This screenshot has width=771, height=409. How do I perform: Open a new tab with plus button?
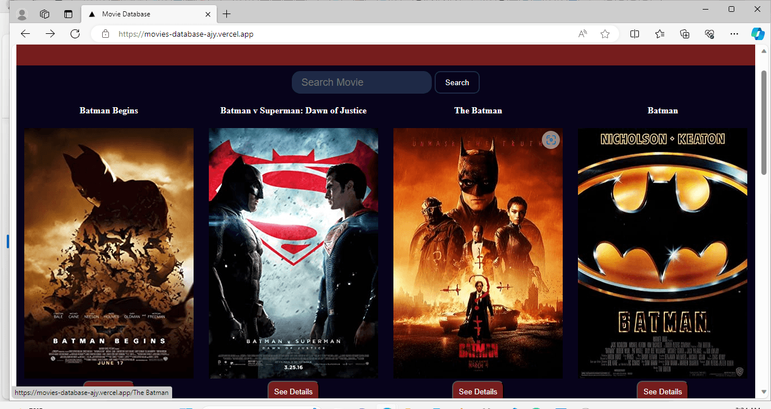227,14
